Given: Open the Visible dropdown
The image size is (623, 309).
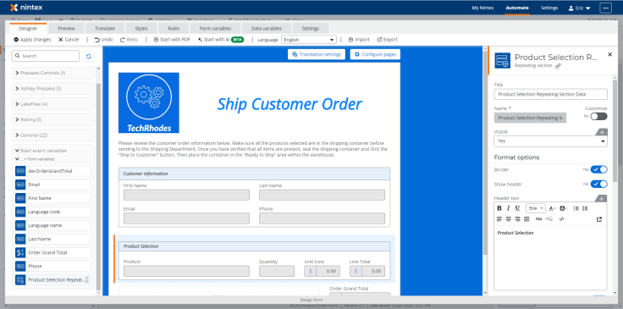Looking at the screenshot, I should pos(550,141).
